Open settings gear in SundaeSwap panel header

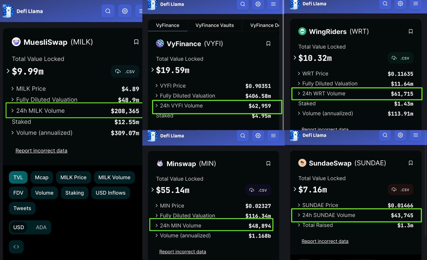[400, 135]
